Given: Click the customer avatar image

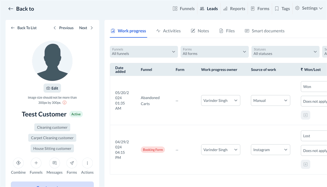Looking at the screenshot, I should pyautogui.click(x=52, y=61).
